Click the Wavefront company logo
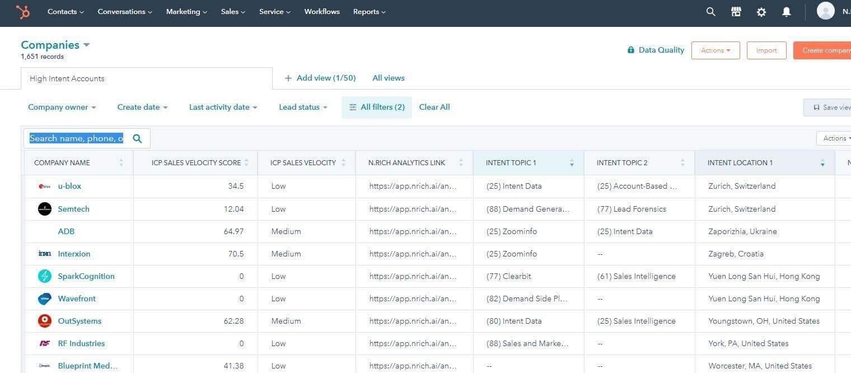Viewport: 851px width, 373px height. coord(45,299)
